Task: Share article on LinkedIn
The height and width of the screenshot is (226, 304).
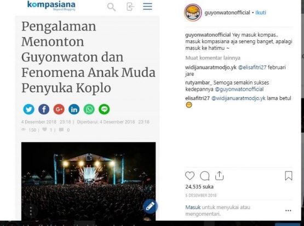Action: coord(74,109)
